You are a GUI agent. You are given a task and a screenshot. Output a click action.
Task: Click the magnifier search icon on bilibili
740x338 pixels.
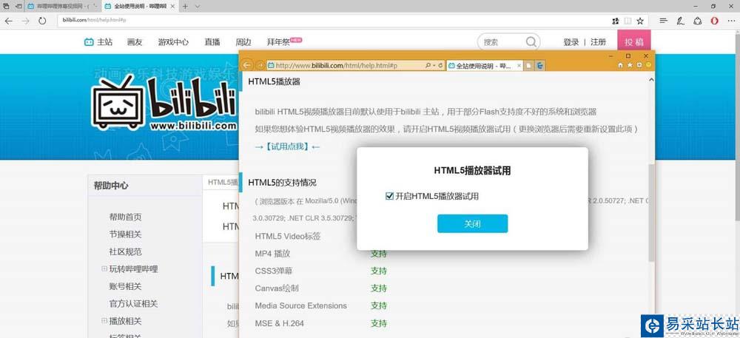[531, 42]
